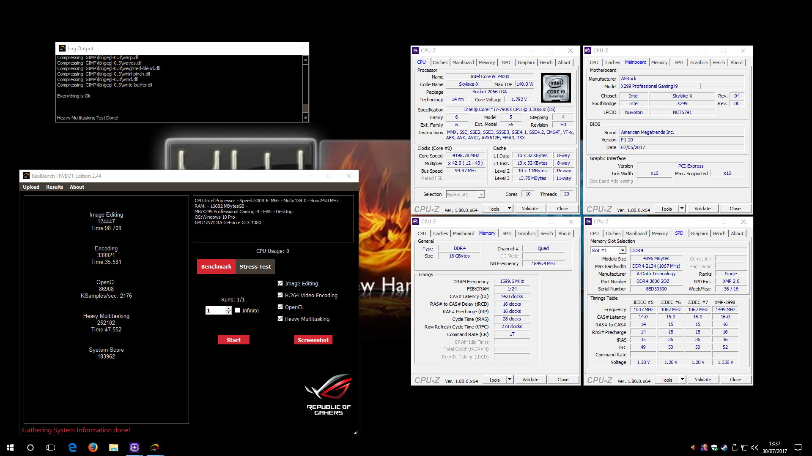Click Log Output scrollbar down arrow

(305, 117)
